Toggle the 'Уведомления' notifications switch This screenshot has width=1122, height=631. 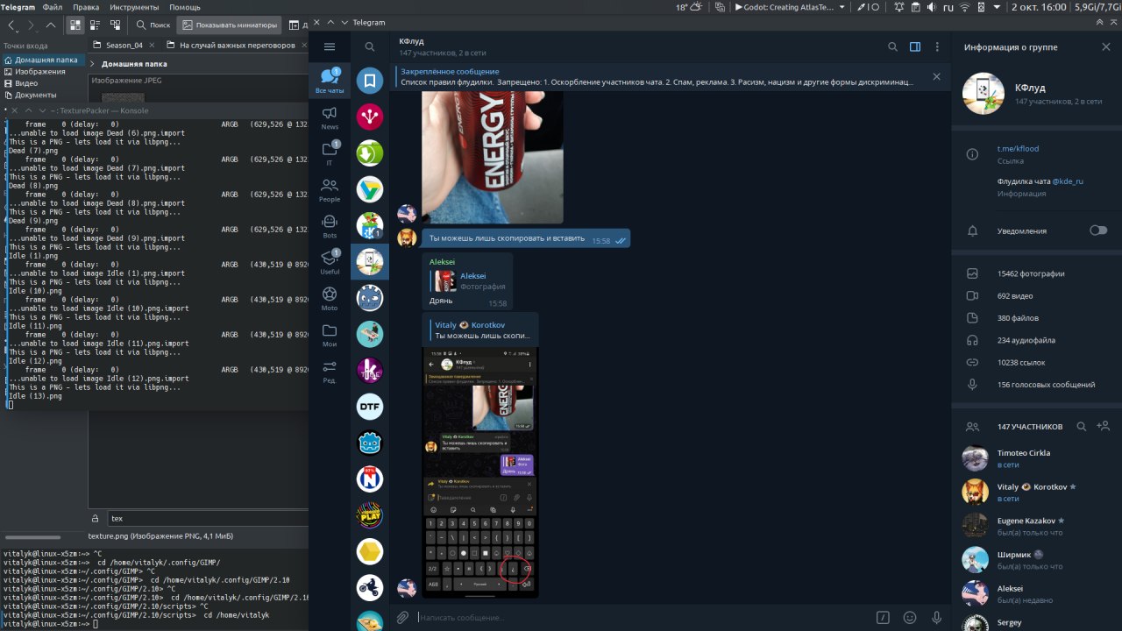tap(1097, 230)
